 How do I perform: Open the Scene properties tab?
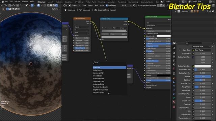pyautogui.click(x=174, y=64)
